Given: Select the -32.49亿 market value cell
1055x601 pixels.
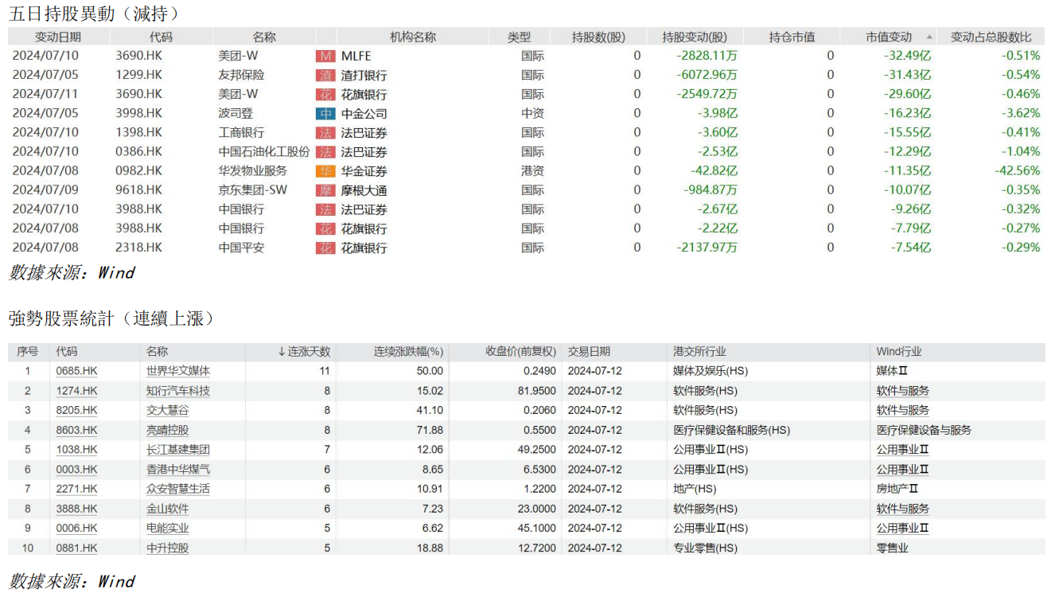Looking at the screenshot, I should point(908,56).
